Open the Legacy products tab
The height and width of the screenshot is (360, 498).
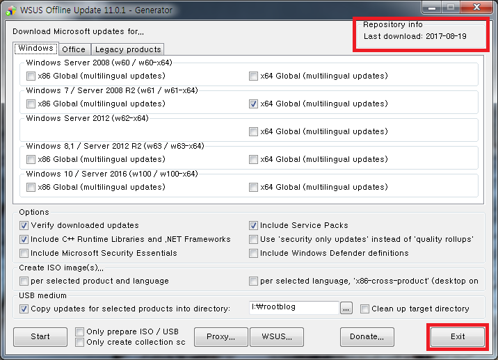pyautogui.click(x=128, y=49)
